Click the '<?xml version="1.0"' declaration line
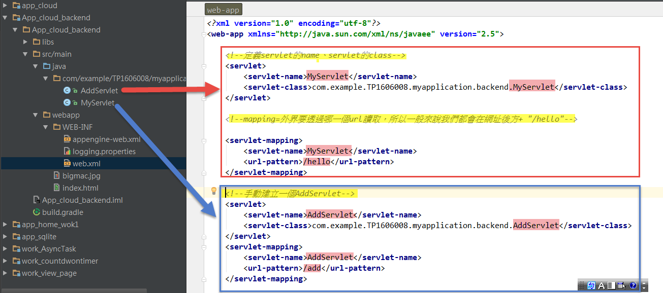 [x=294, y=23]
